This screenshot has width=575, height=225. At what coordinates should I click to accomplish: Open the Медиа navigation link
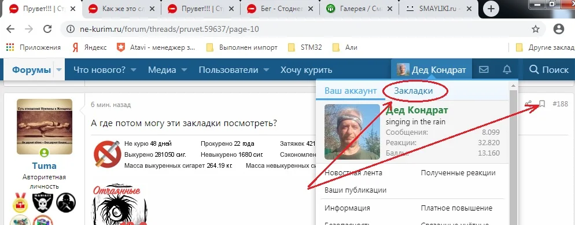point(162,69)
